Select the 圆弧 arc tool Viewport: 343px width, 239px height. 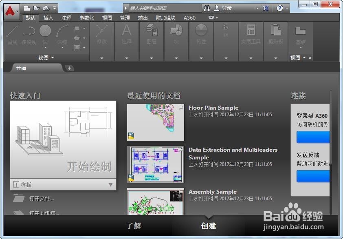[62, 34]
